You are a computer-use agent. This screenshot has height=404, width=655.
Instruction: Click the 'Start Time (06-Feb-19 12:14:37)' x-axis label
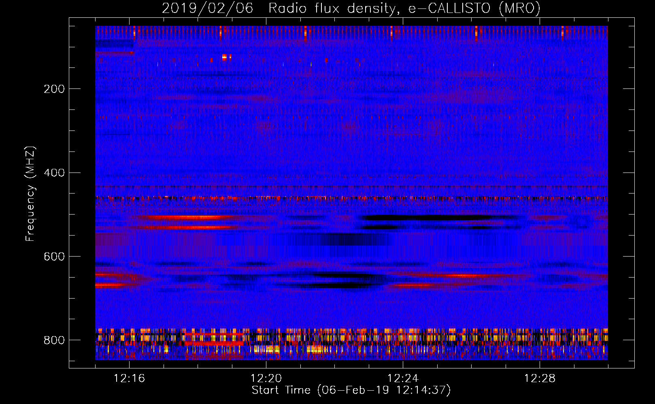point(351,390)
